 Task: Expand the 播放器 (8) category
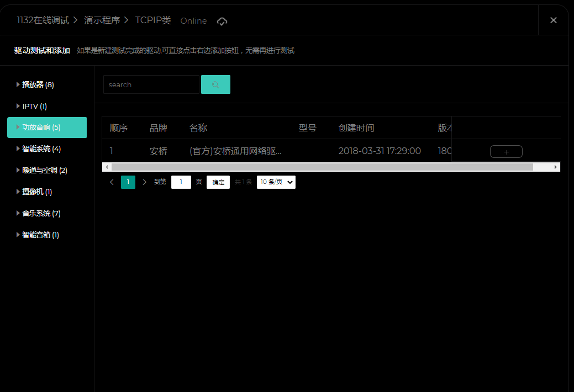pyautogui.click(x=38, y=85)
